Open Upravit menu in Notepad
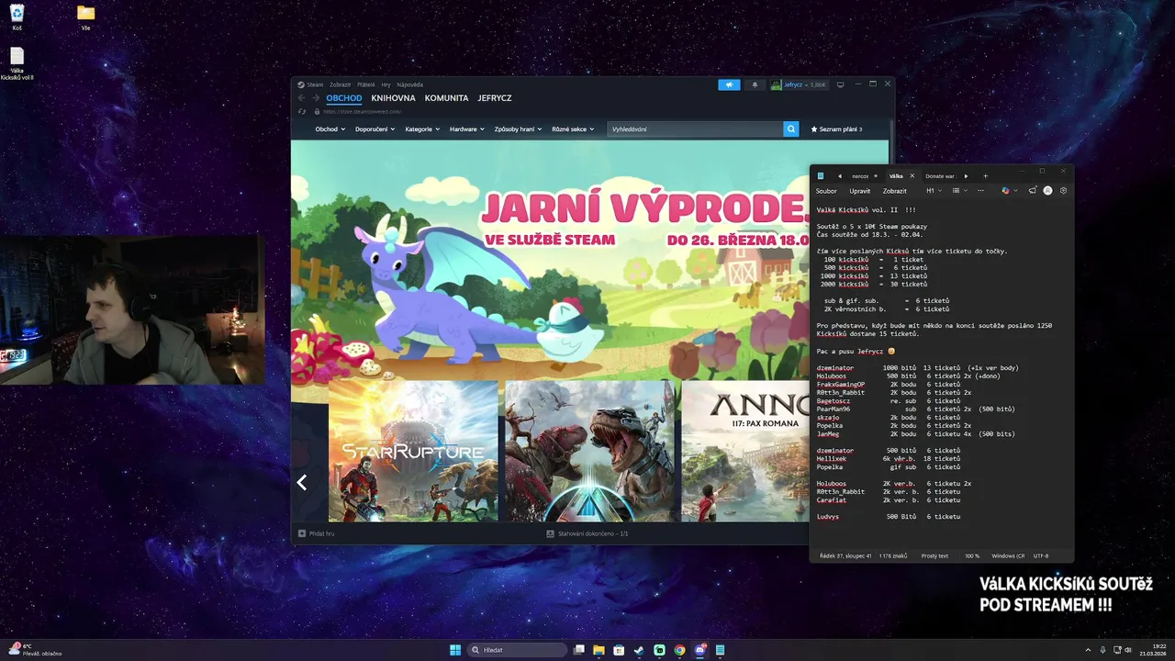Viewport: 1175px width, 661px height. click(x=860, y=191)
